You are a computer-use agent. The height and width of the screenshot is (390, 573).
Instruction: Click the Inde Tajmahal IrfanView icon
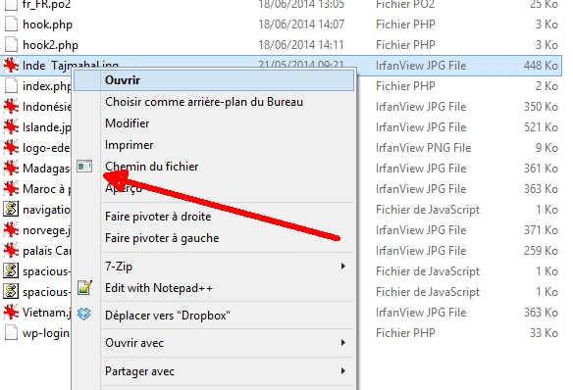[11, 66]
